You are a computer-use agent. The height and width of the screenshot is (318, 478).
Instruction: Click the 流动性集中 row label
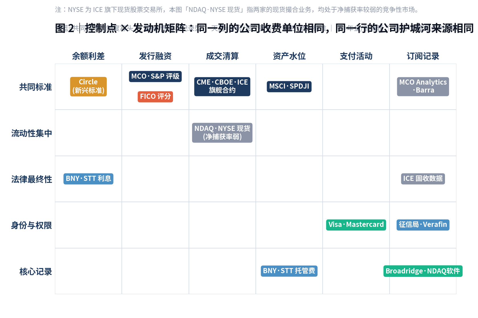tap(32, 133)
